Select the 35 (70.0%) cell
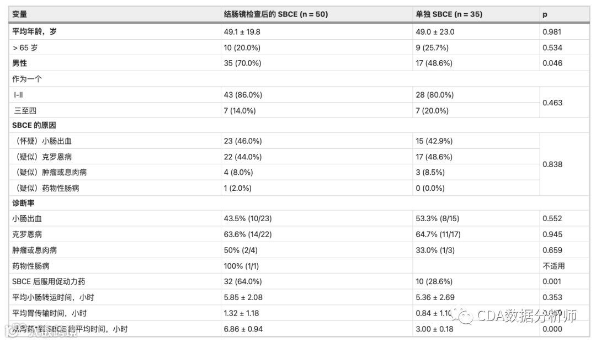This screenshot has width=596, height=342. point(242,63)
